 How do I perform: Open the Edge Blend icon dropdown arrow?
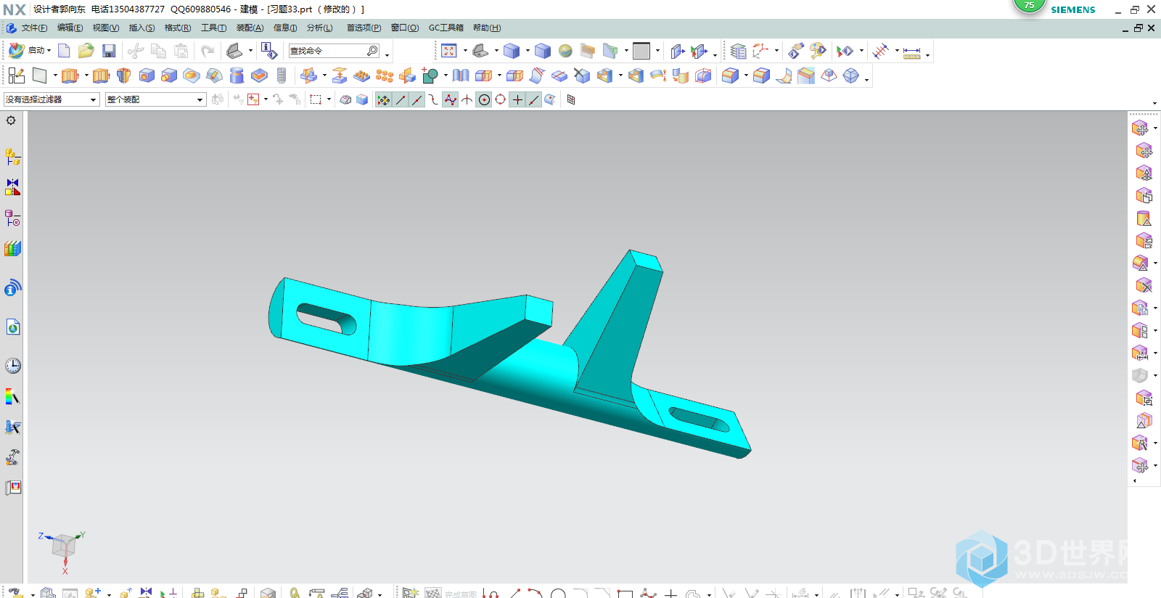(746, 75)
